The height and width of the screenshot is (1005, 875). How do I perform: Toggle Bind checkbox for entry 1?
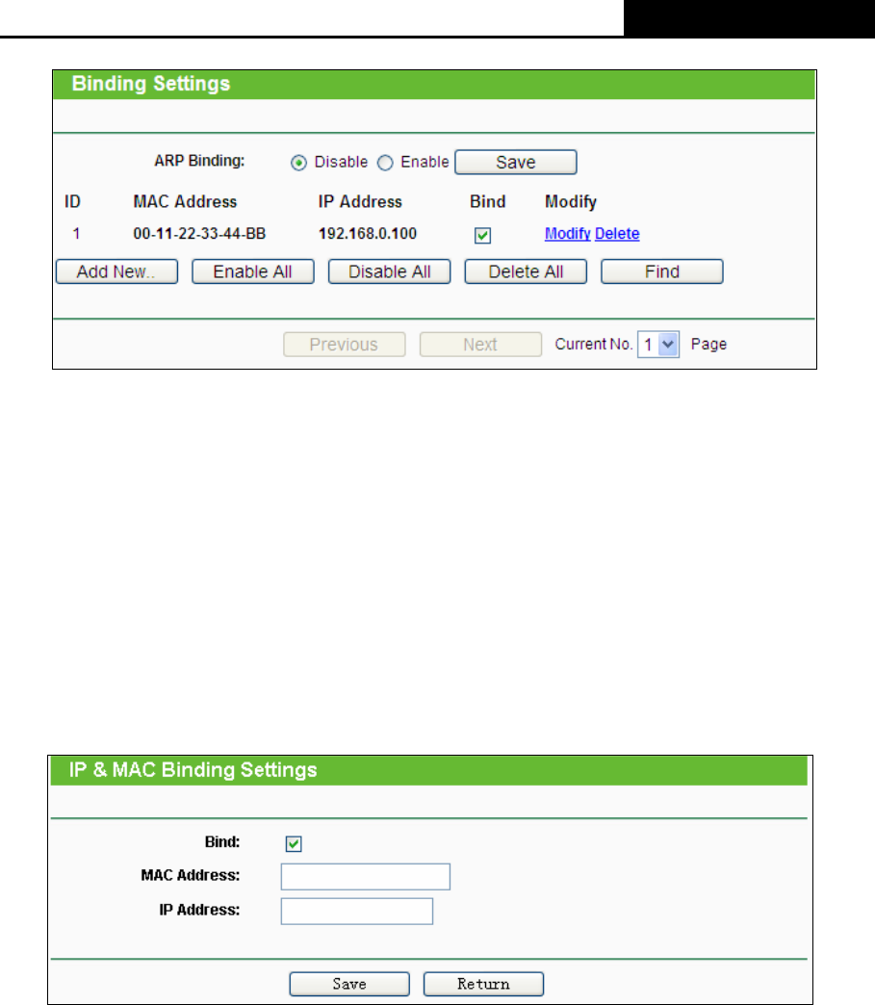[482, 235]
